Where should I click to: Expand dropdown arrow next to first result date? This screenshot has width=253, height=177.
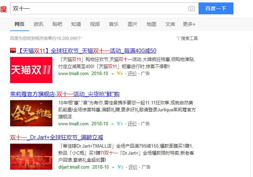pyautogui.click(x=112, y=74)
